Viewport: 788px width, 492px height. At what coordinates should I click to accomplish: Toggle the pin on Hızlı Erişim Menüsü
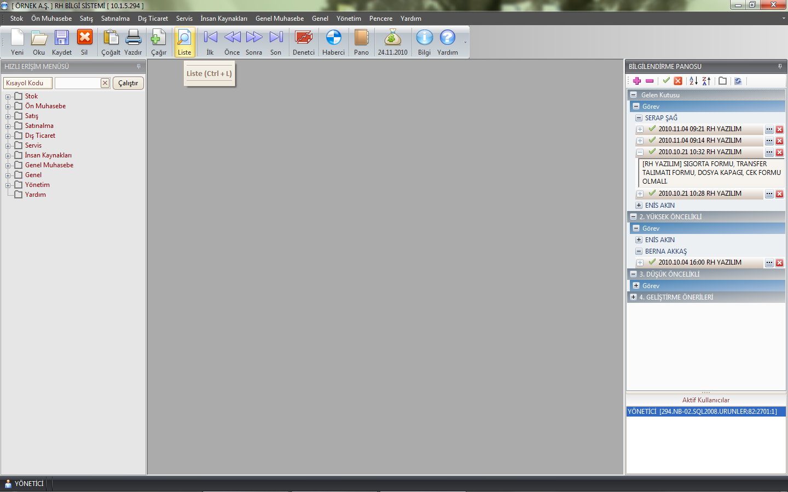click(x=138, y=67)
